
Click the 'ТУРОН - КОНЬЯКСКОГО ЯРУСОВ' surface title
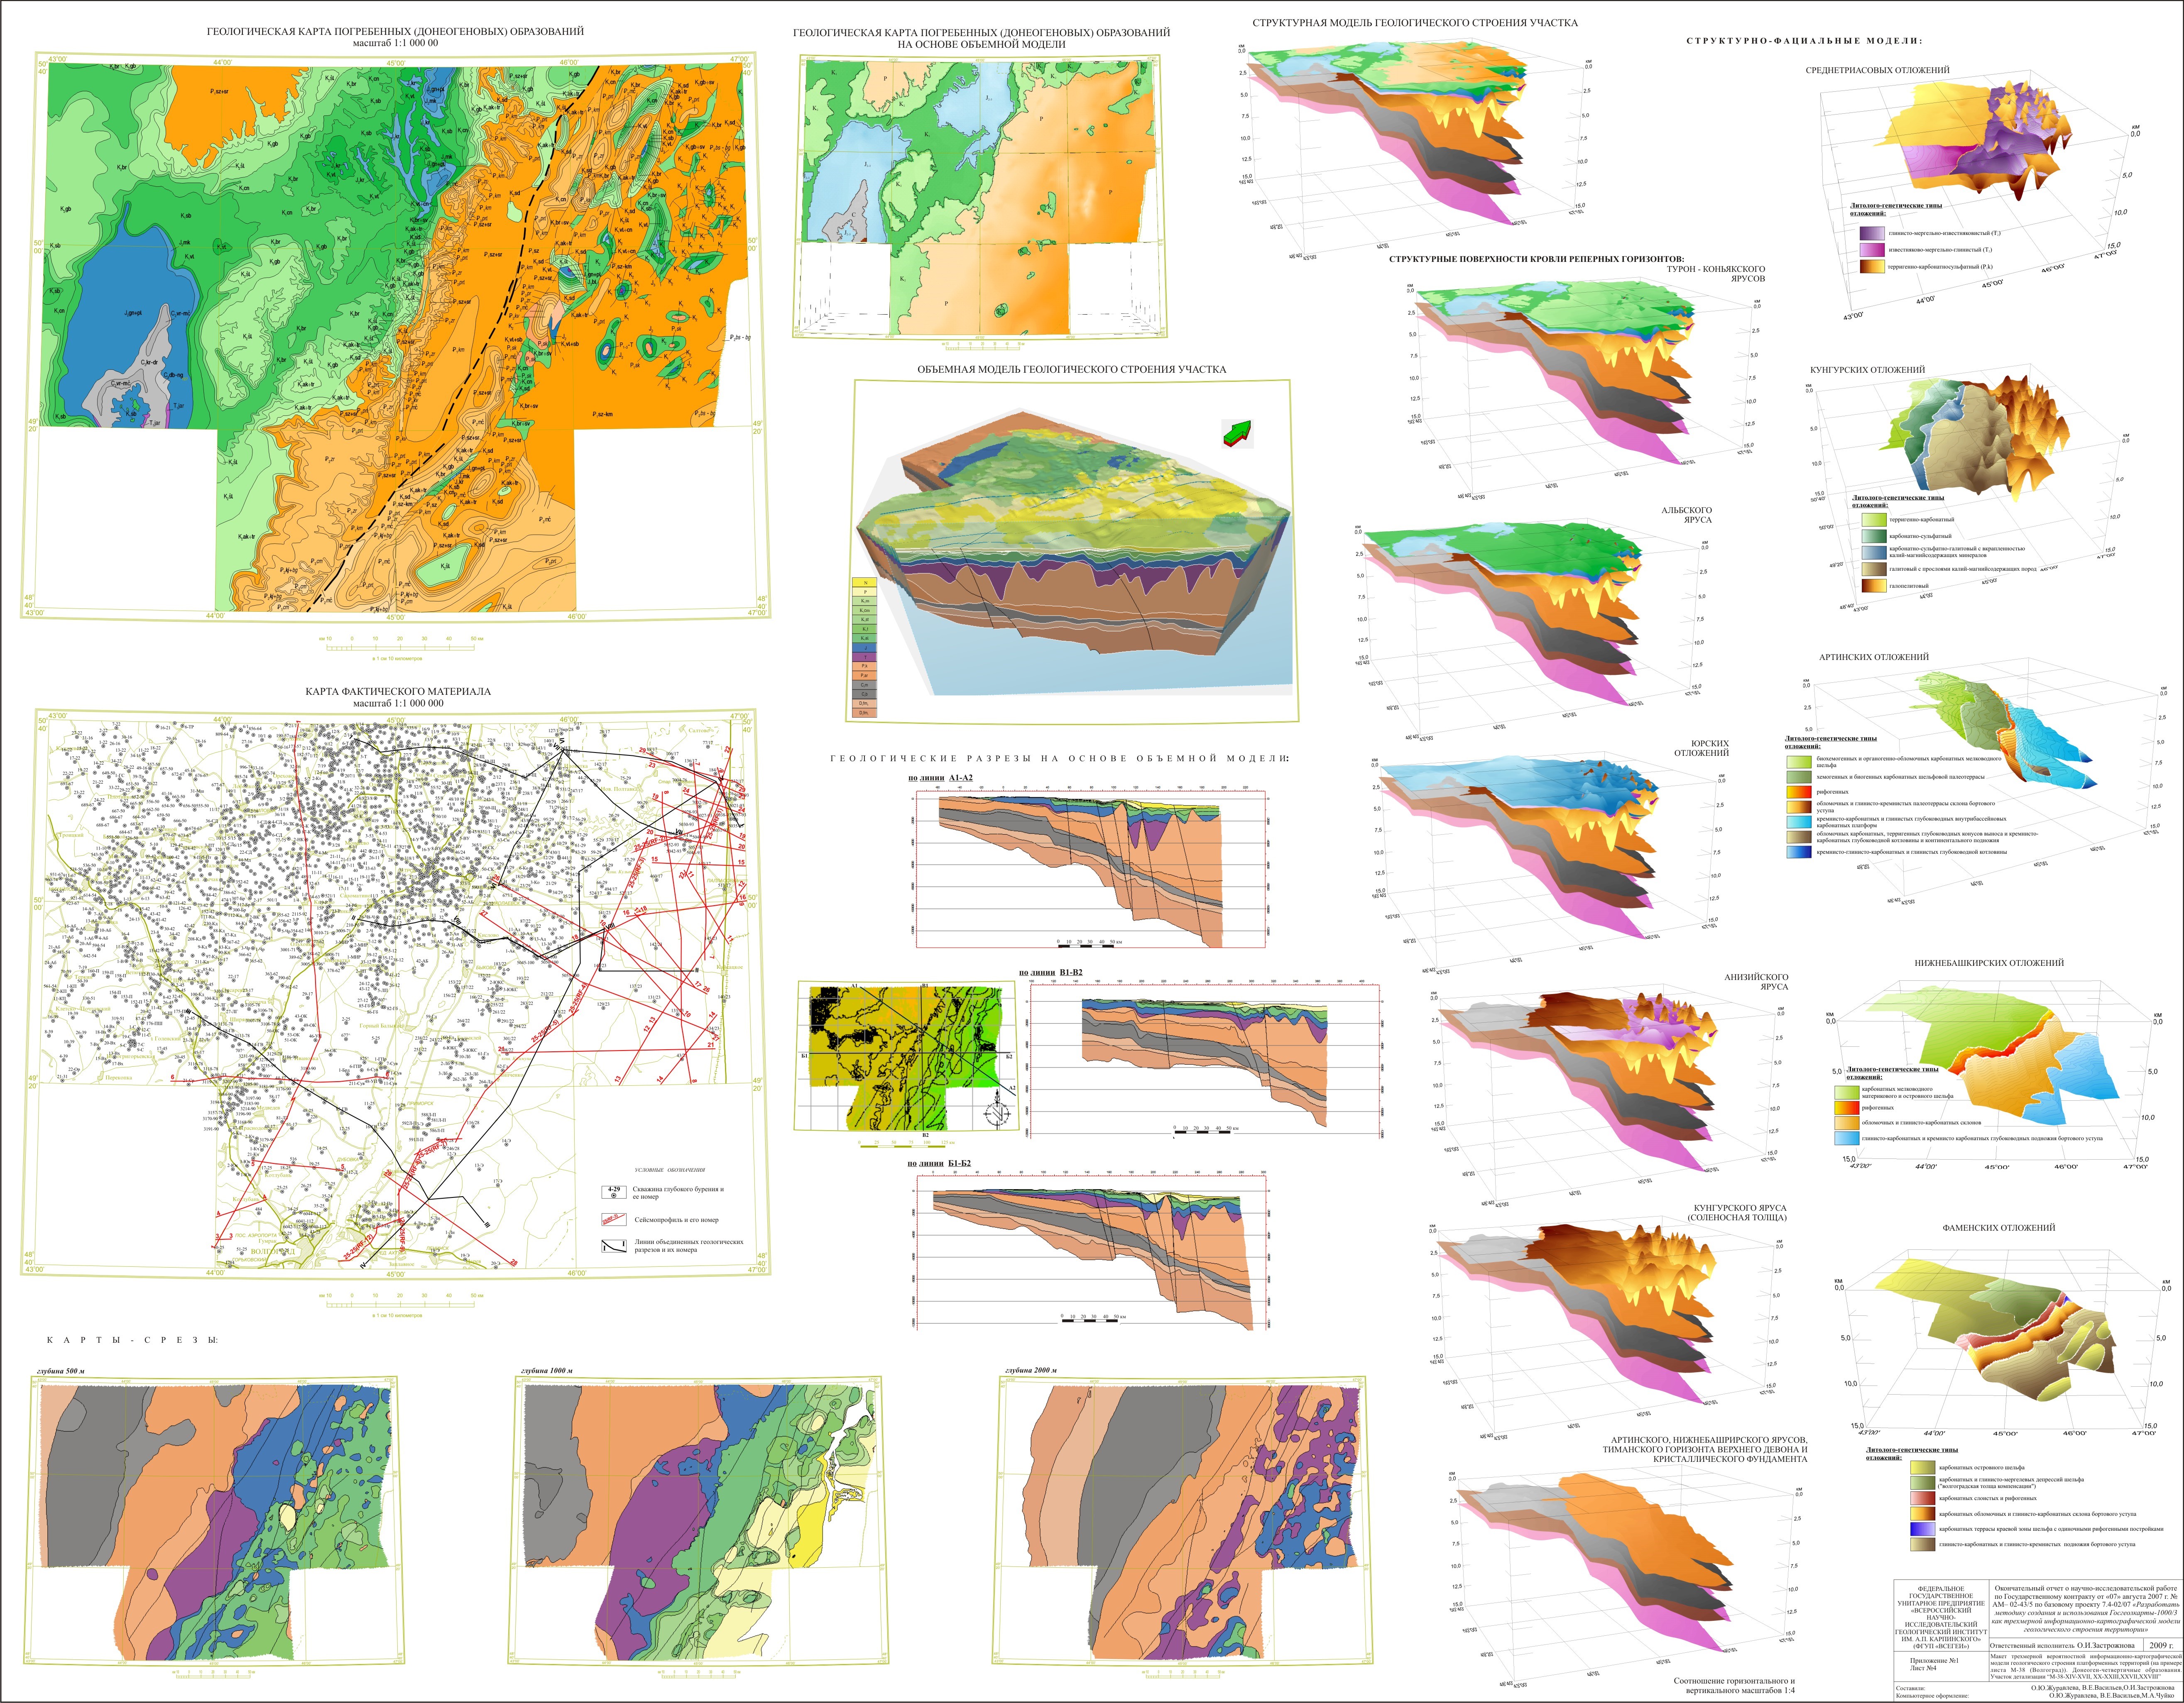[x=1716, y=274]
